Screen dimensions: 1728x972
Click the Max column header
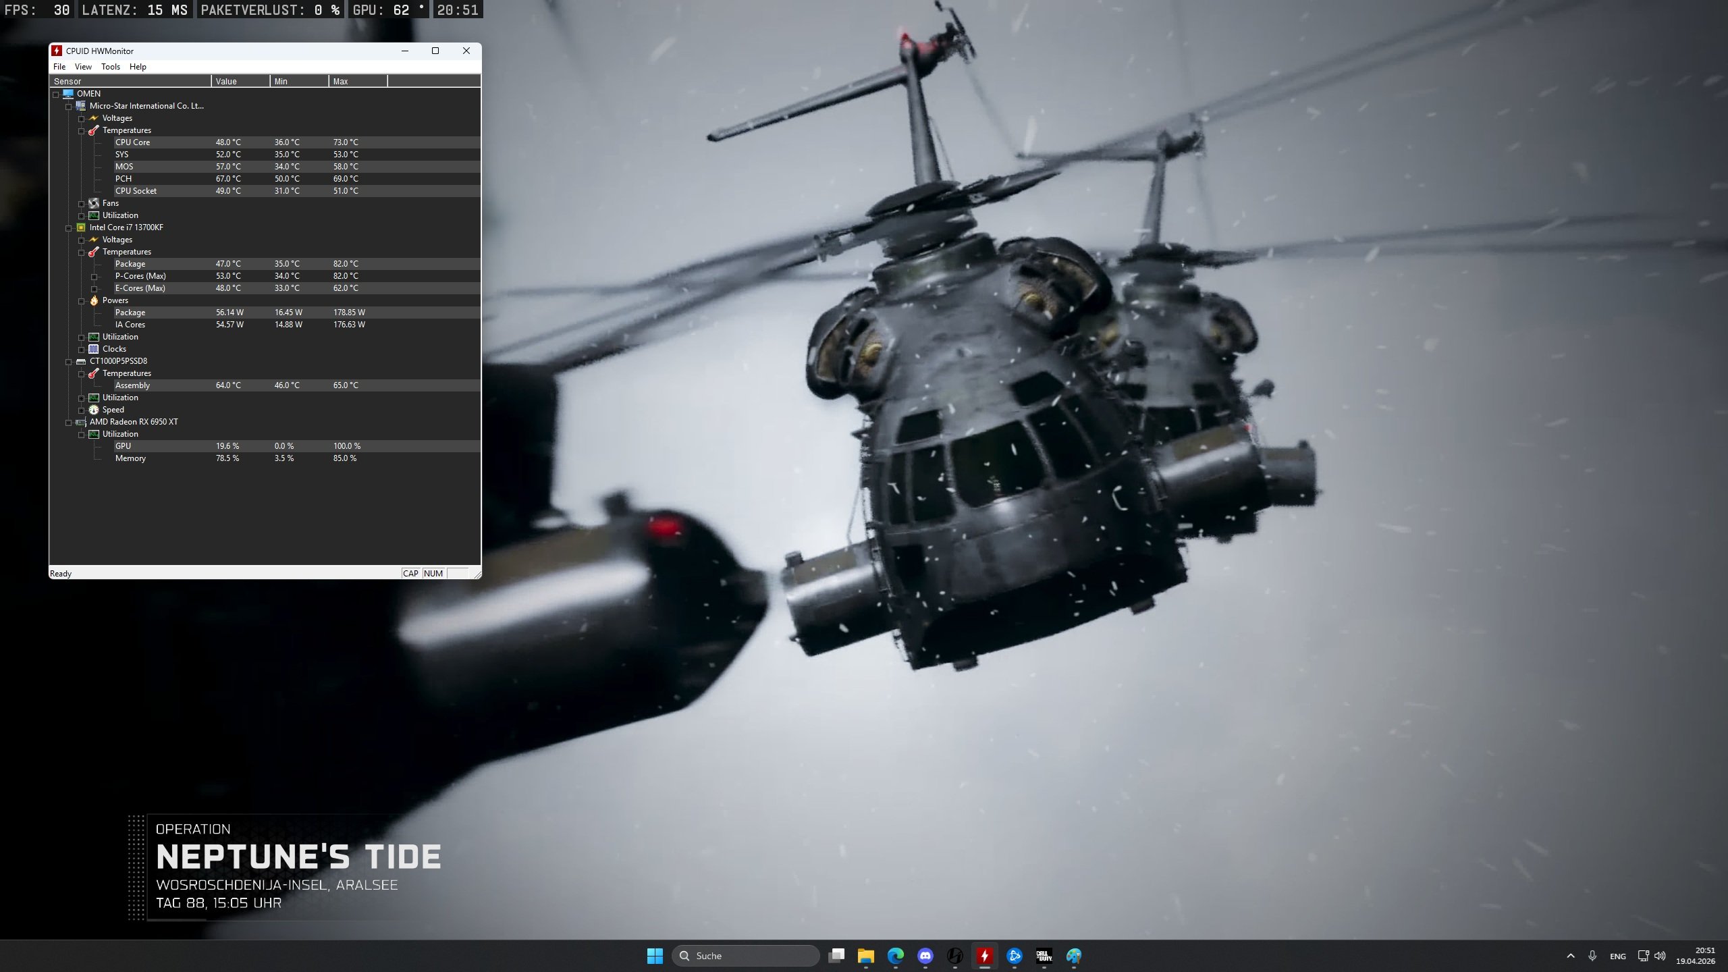point(358,82)
